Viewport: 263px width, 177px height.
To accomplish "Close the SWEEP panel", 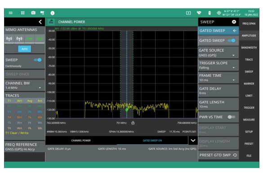I will [234, 22].
